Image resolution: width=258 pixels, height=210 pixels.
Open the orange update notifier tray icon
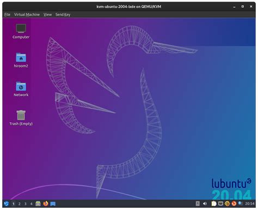tap(234, 203)
